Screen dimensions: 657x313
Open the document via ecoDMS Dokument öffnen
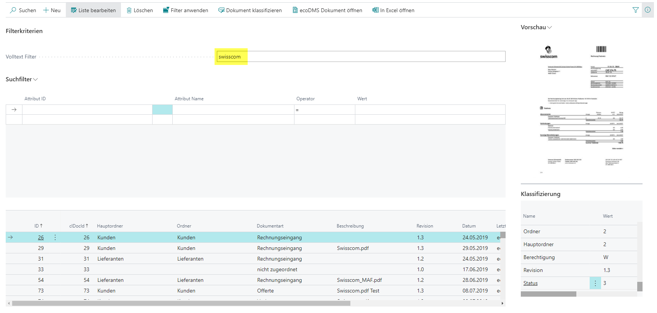[327, 10]
